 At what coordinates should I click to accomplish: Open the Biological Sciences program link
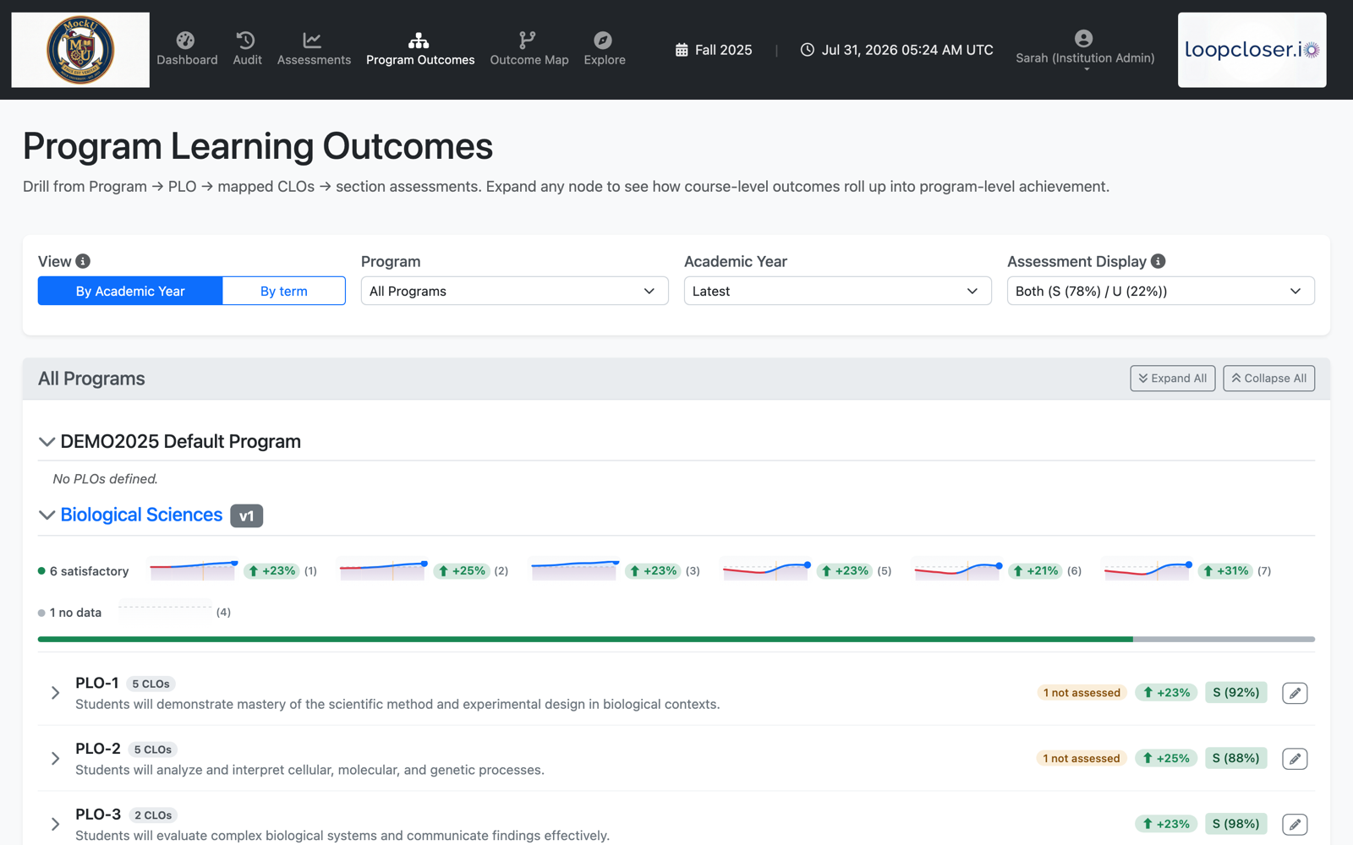click(141, 515)
